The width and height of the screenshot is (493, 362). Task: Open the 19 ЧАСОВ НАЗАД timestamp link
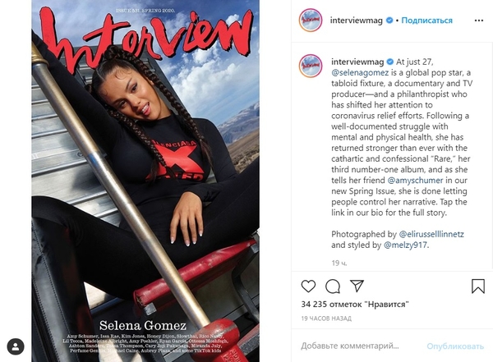(326, 318)
